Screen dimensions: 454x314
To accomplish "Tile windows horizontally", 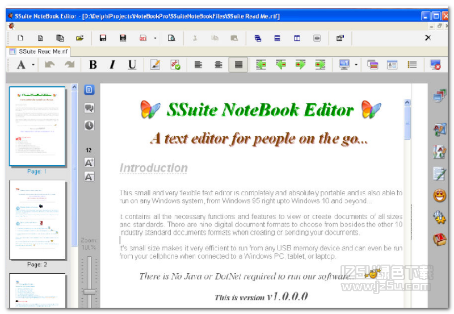I will coord(277,38).
